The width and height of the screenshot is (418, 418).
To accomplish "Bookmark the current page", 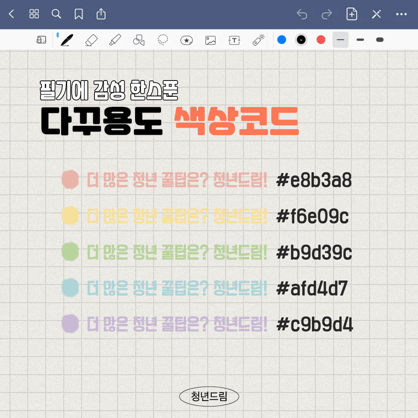I will (79, 14).
